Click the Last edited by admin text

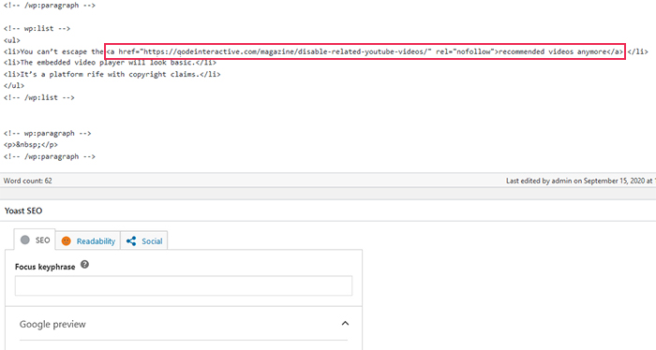click(581, 181)
